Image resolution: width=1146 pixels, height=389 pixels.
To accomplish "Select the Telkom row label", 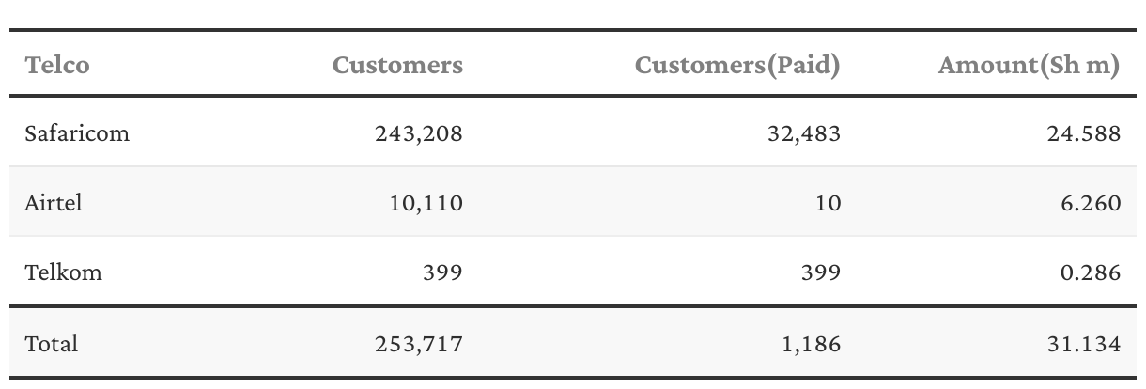I will point(64,272).
